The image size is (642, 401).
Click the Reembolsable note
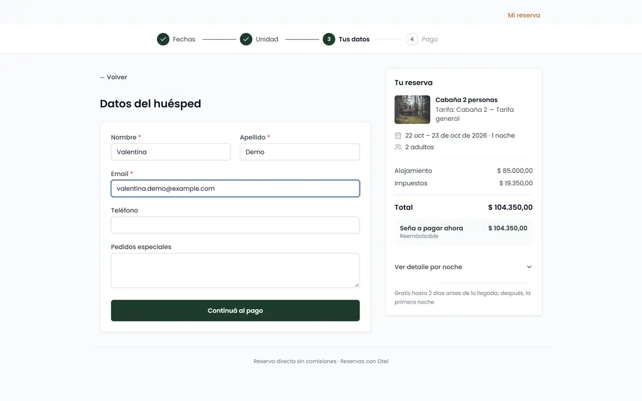419,236
